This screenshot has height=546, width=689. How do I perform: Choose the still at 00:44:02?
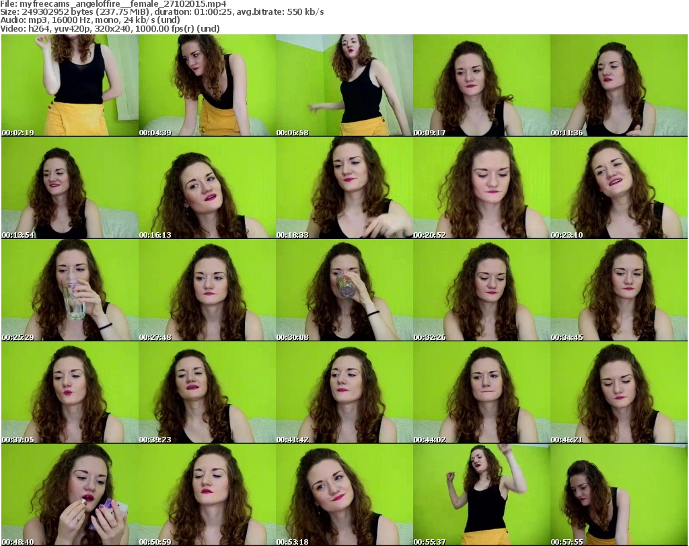(x=482, y=393)
